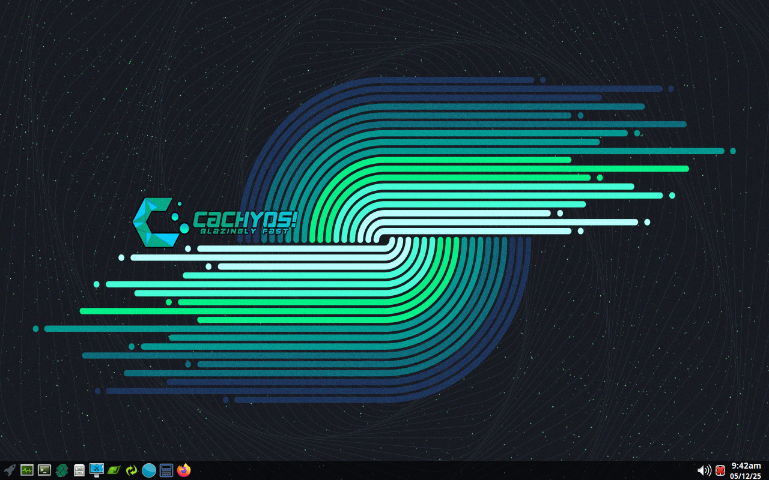Image resolution: width=769 pixels, height=480 pixels.
Task: Open the file cabinet file manager
Action: point(79,470)
